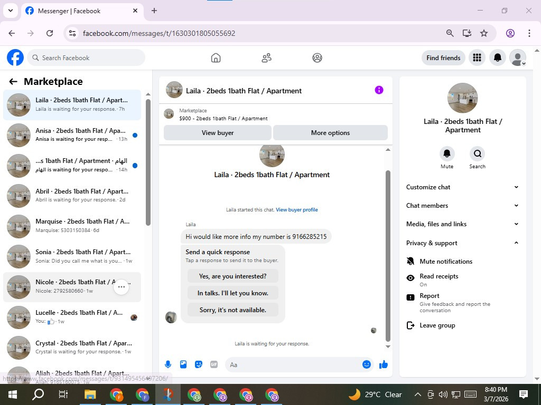Click the conversation messages scrollbar
Viewport: 541px width, 405px height.
(x=388, y=256)
